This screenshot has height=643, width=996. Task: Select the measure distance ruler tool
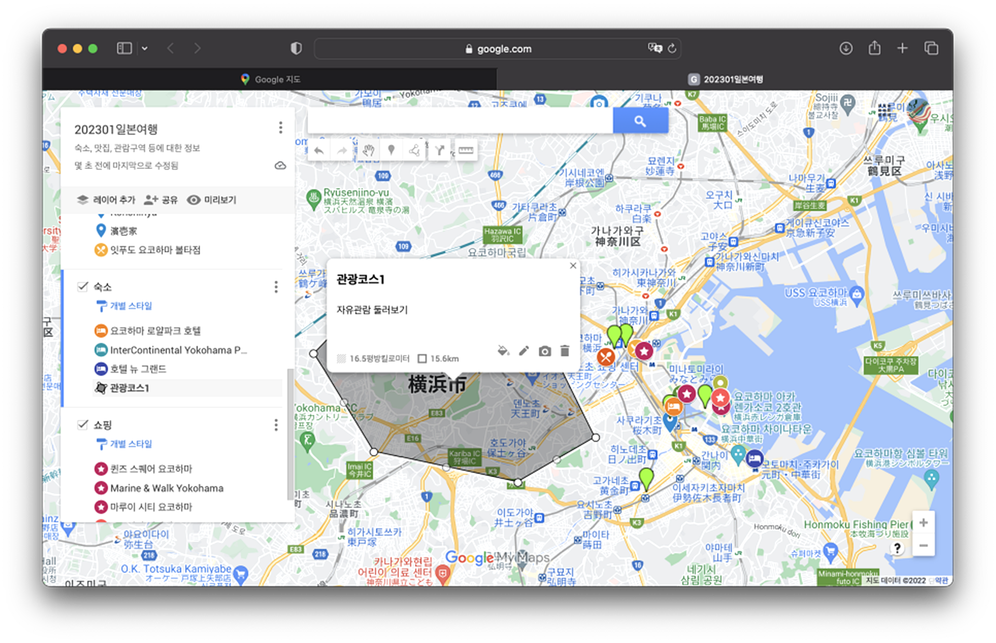[x=465, y=150]
